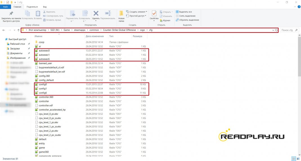This screenshot has width=301, height=161.
Task: Click SSD (M:) breadcrumb segment
Action: [55, 30]
